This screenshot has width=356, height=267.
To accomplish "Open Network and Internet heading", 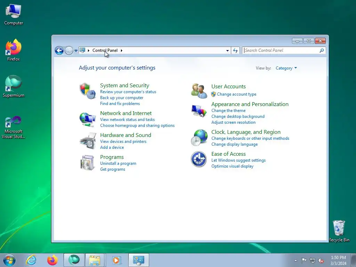I will coord(126,113).
